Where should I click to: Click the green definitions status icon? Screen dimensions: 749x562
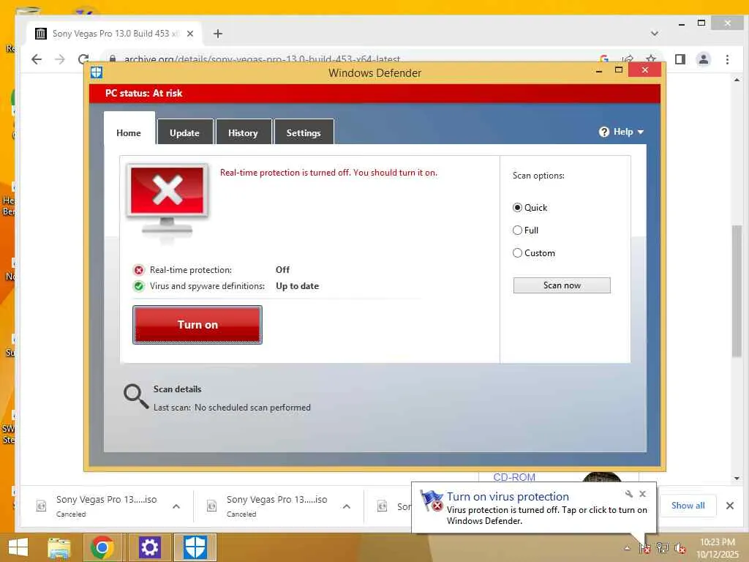(x=138, y=286)
